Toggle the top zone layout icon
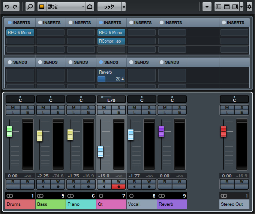 click(x=227, y=7)
